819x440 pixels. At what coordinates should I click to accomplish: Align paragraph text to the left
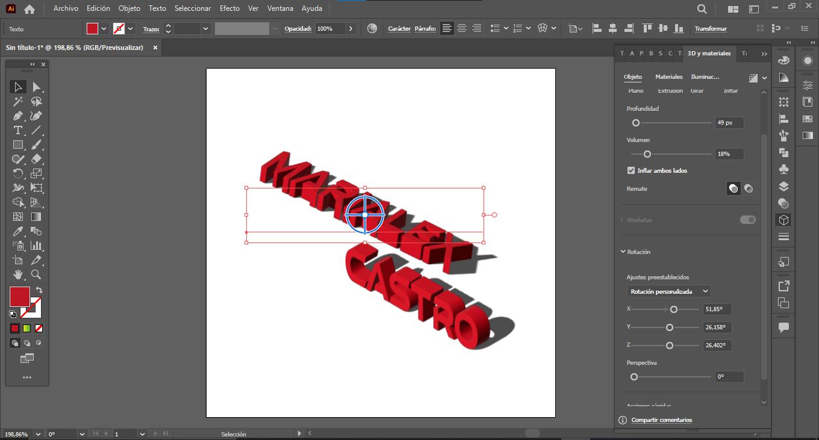point(447,28)
